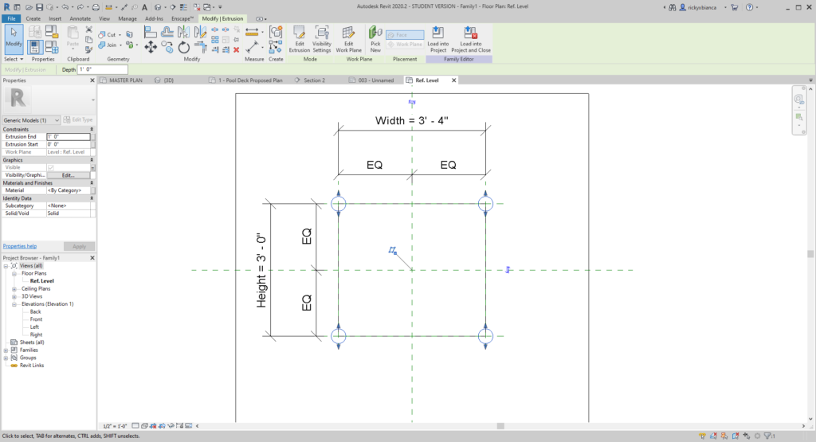Select the Modify arrow tool

point(14,38)
